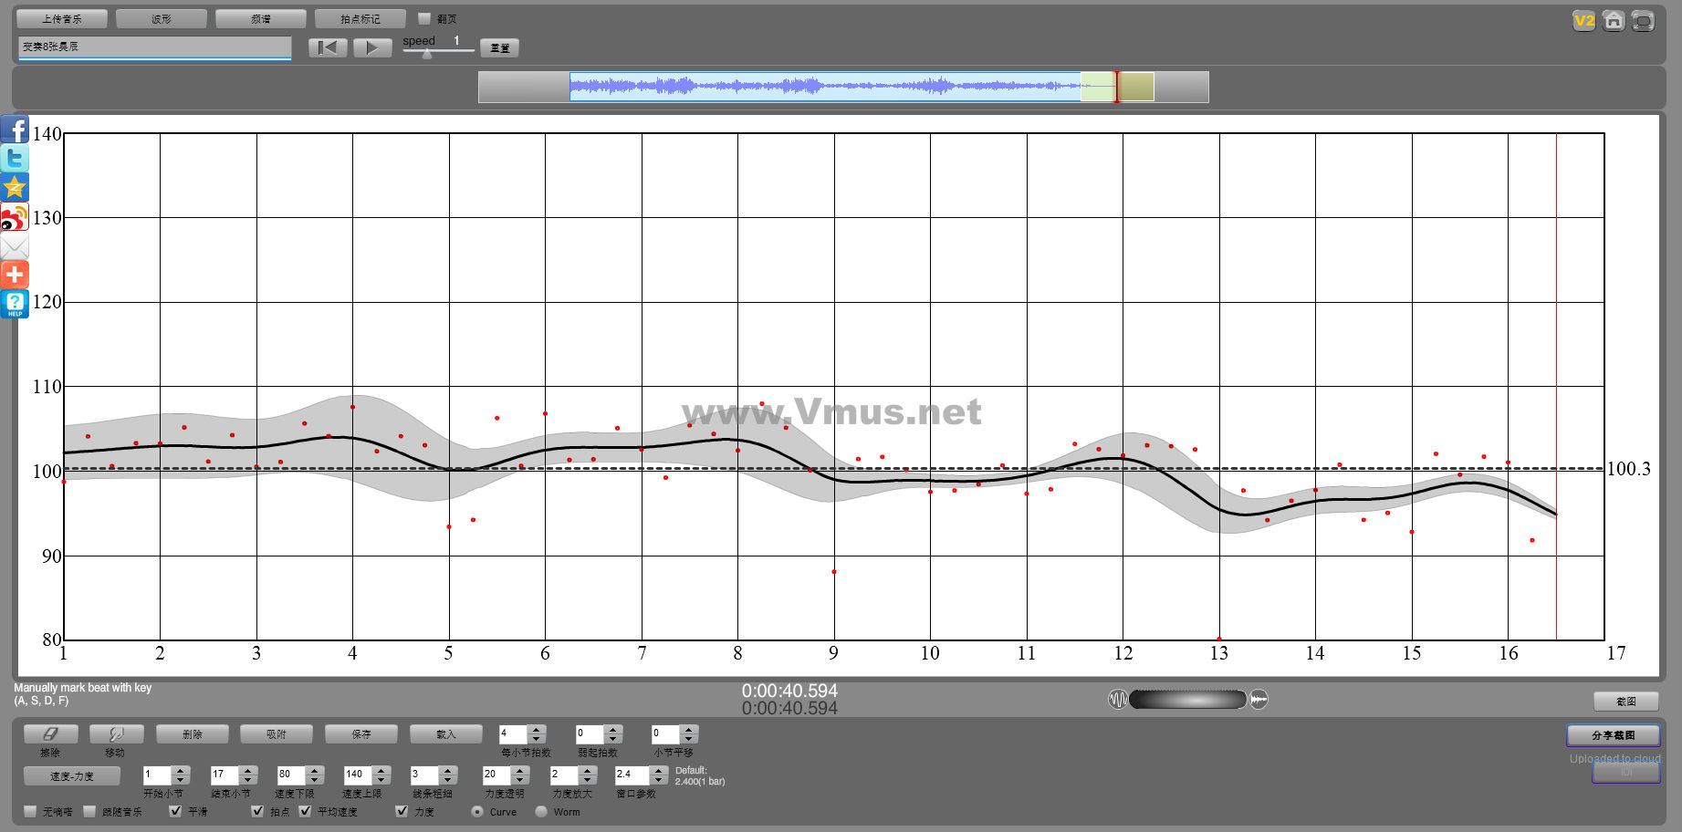The width and height of the screenshot is (1682, 832).
Task: Select the eraser (擦除) tool
Action: (x=50, y=734)
